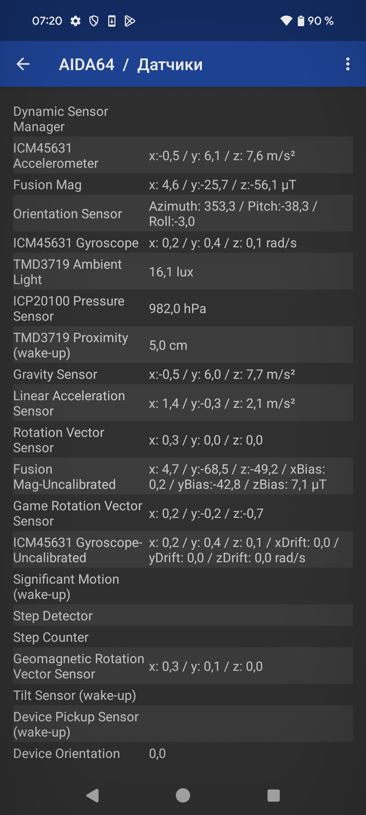Tap the back arrow in app bar
The height and width of the screenshot is (815, 366).
click(23, 64)
